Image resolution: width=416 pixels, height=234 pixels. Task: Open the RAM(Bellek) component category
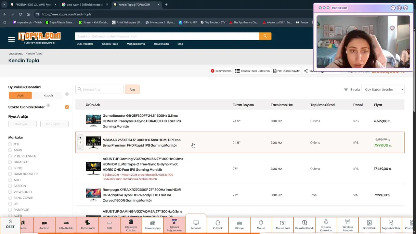66,225
